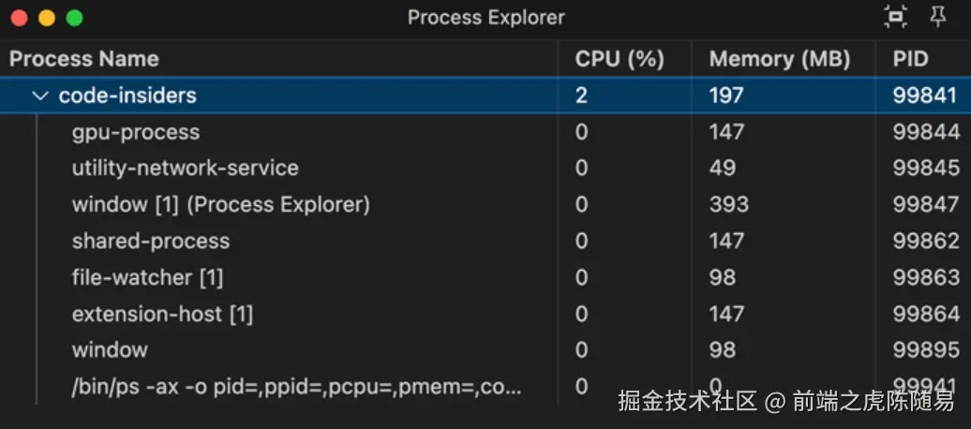
Task: Select the shared-process row
Action: 151,241
